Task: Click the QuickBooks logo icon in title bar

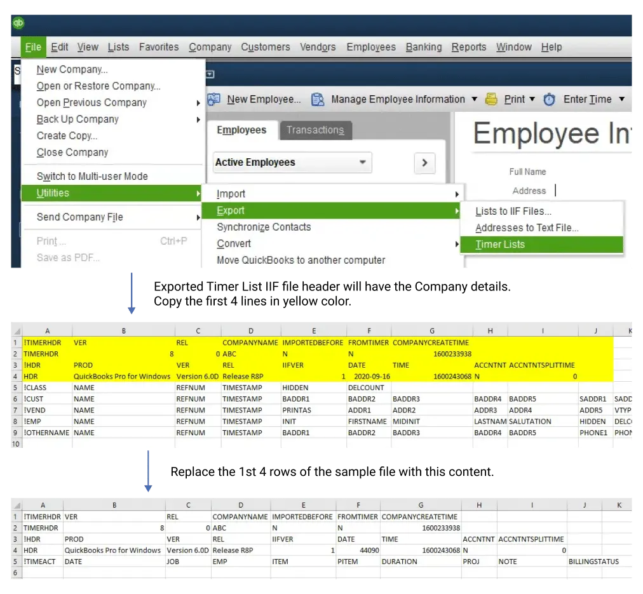Action: click(18, 23)
